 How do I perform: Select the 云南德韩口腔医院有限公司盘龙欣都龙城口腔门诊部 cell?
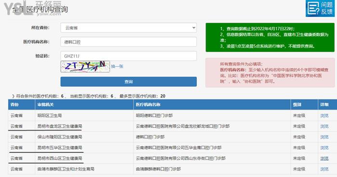point(212,126)
